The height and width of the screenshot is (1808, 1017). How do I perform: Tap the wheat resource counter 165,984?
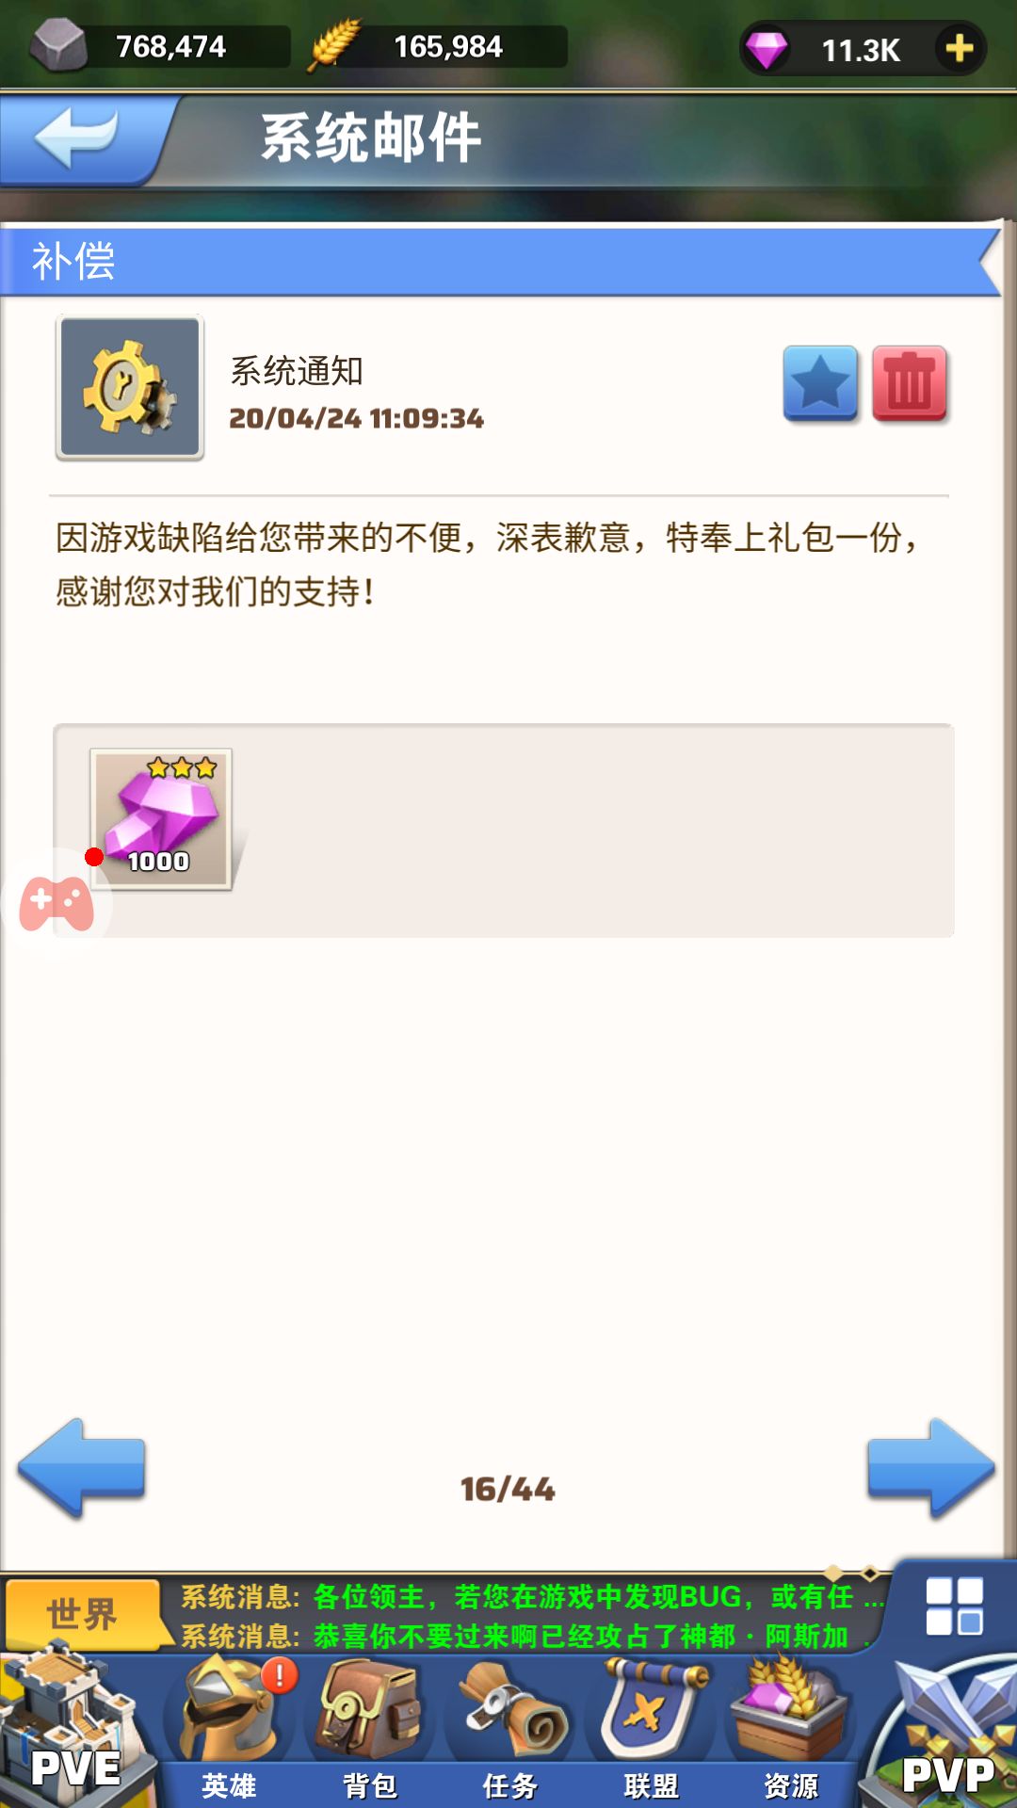[438, 46]
